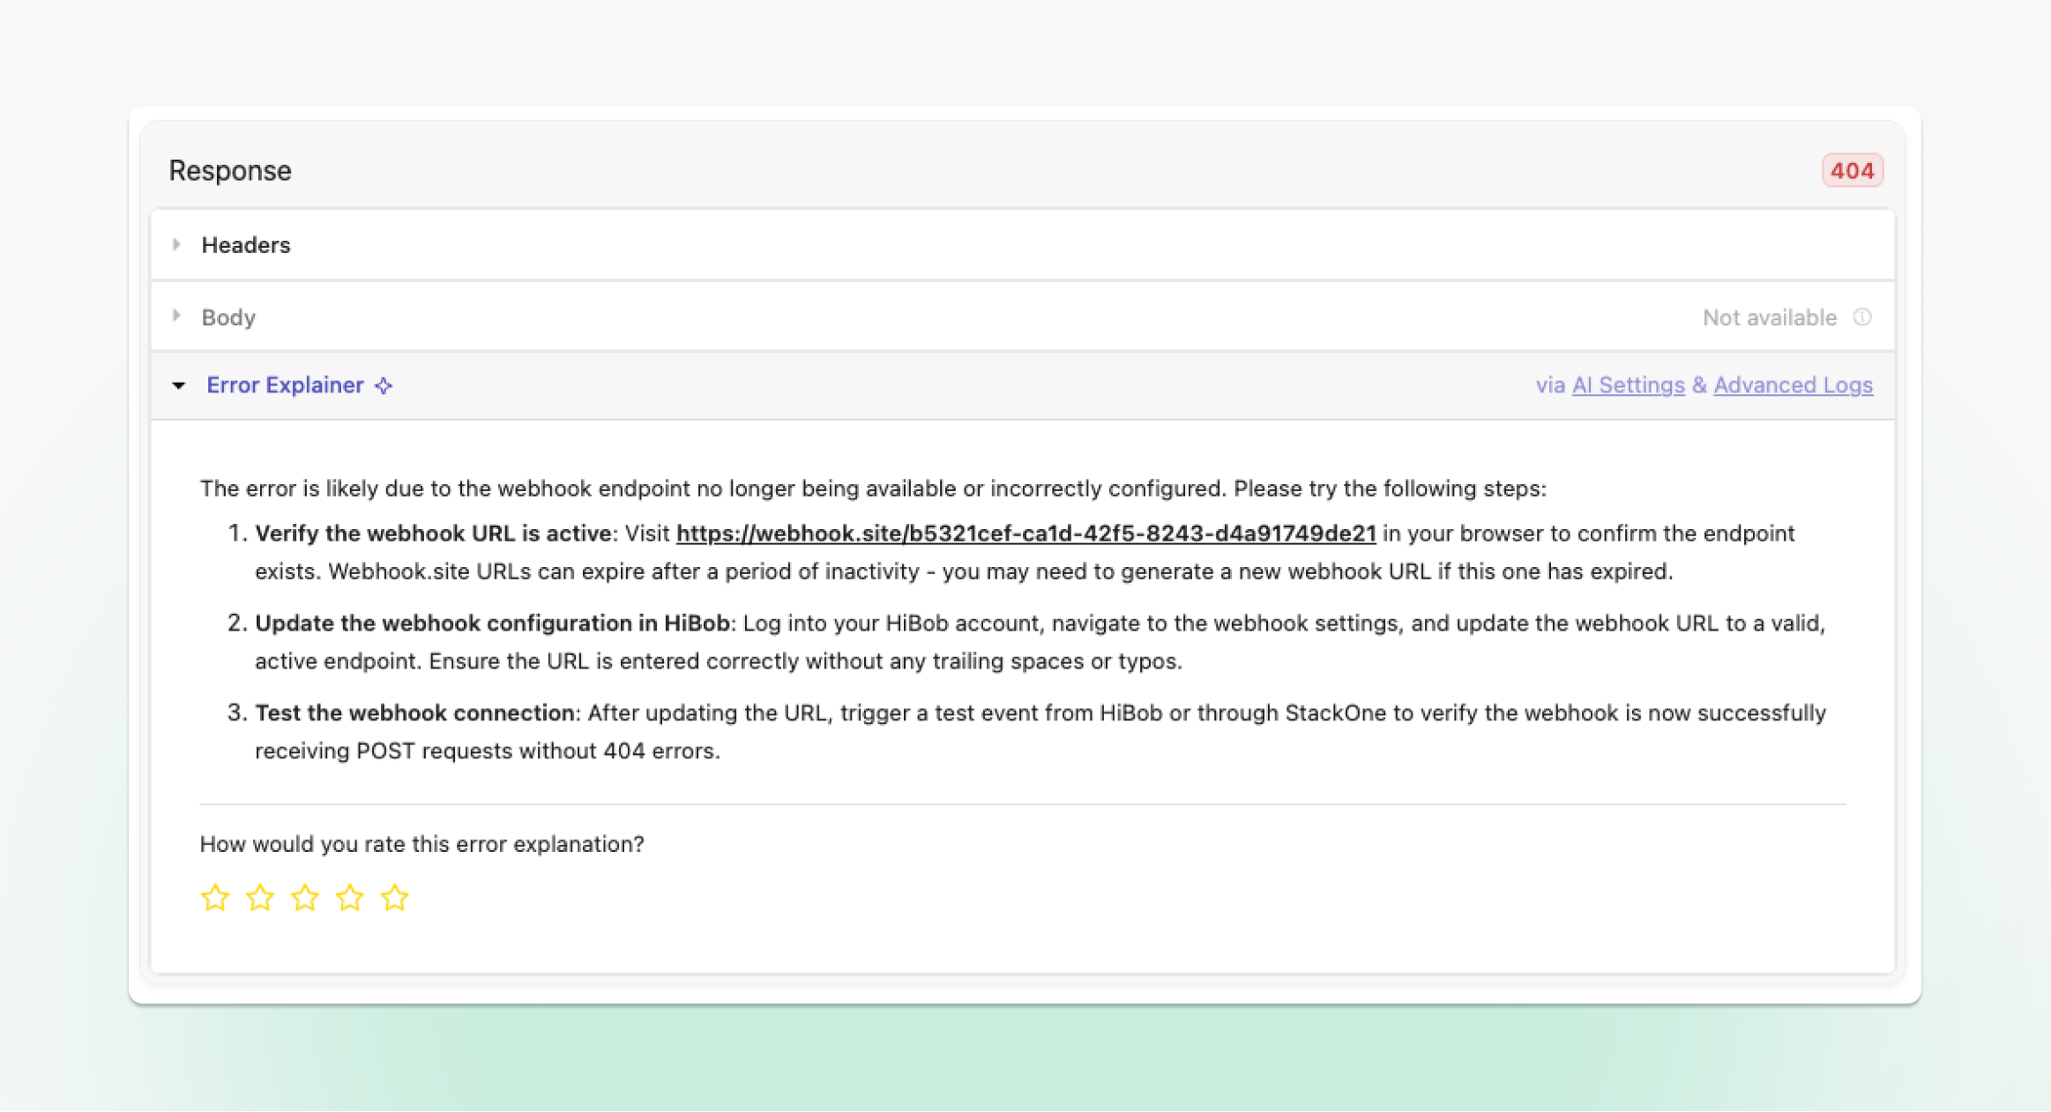Rate explanation one star
Screen dimensions: 2051x1112
pos(215,898)
